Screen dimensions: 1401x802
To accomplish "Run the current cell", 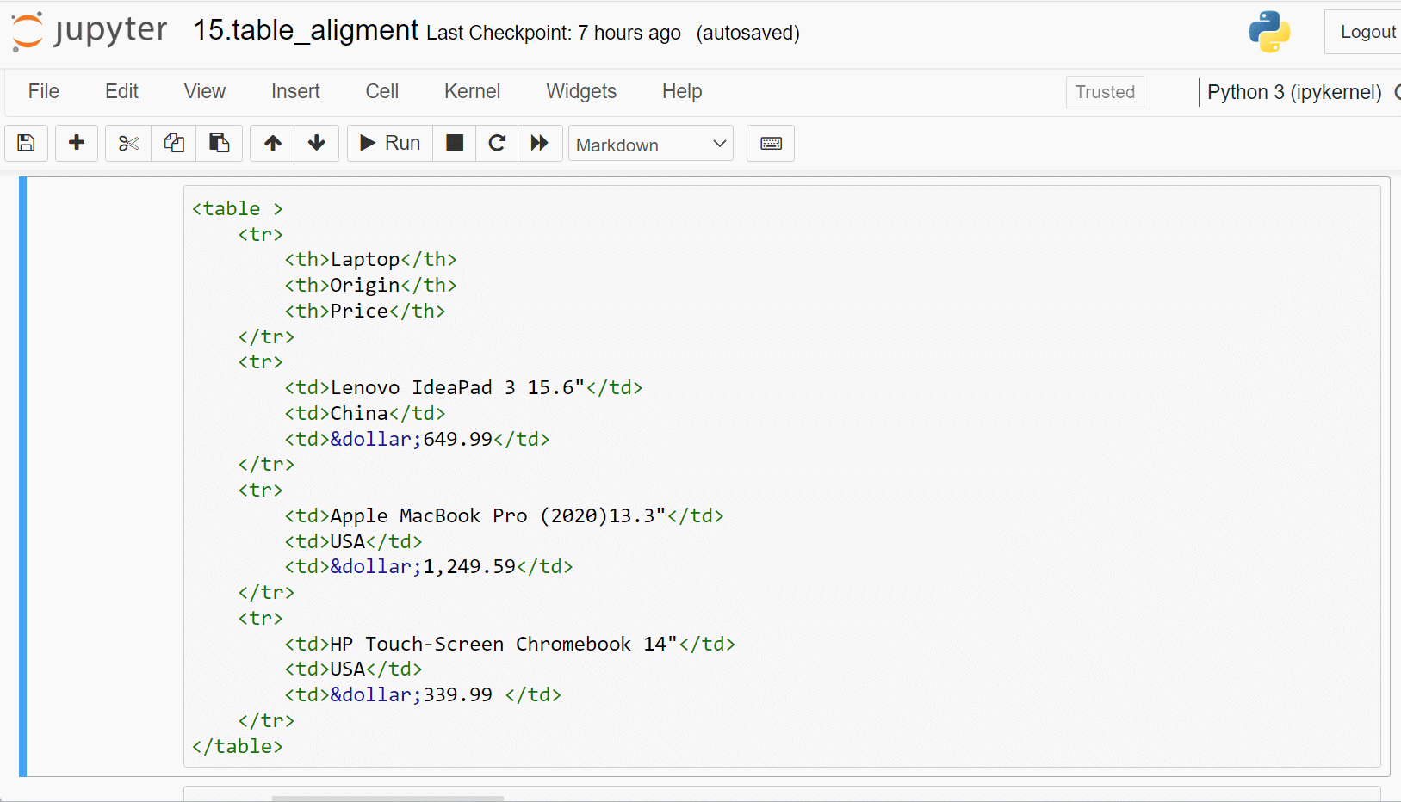I will pyautogui.click(x=390, y=143).
